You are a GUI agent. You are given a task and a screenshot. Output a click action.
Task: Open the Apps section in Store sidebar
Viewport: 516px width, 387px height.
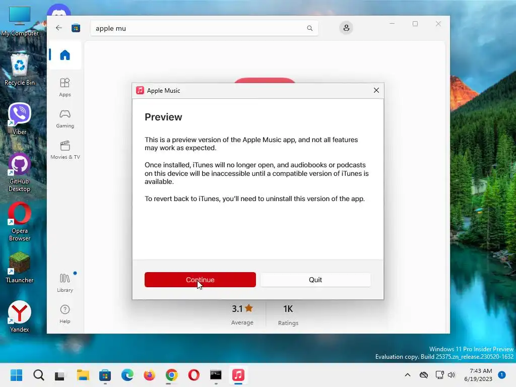click(65, 87)
